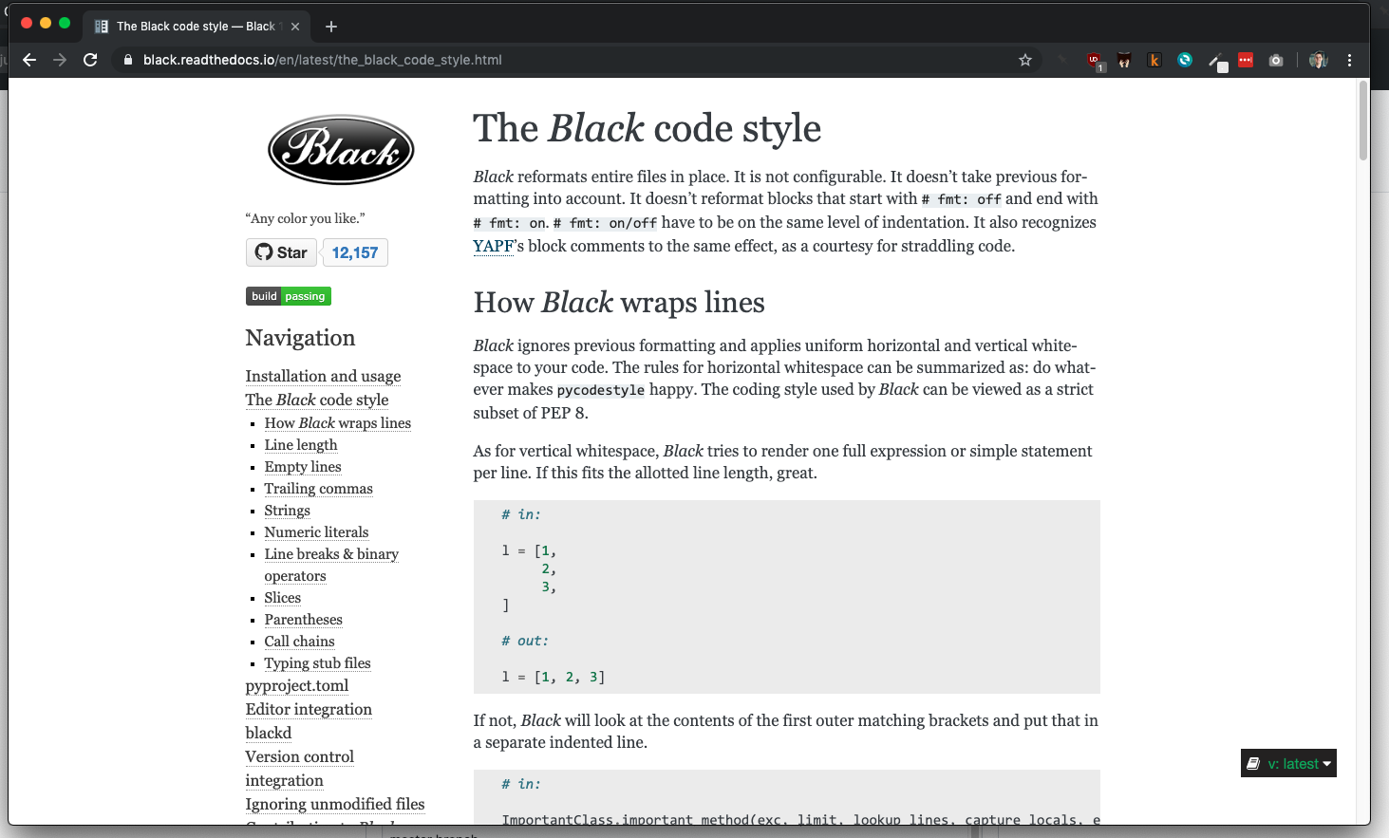Follow the YAPF hyperlink
This screenshot has width=1389, height=838.
tap(493, 245)
